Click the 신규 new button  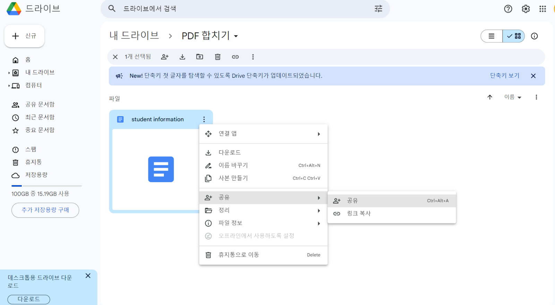tap(24, 36)
